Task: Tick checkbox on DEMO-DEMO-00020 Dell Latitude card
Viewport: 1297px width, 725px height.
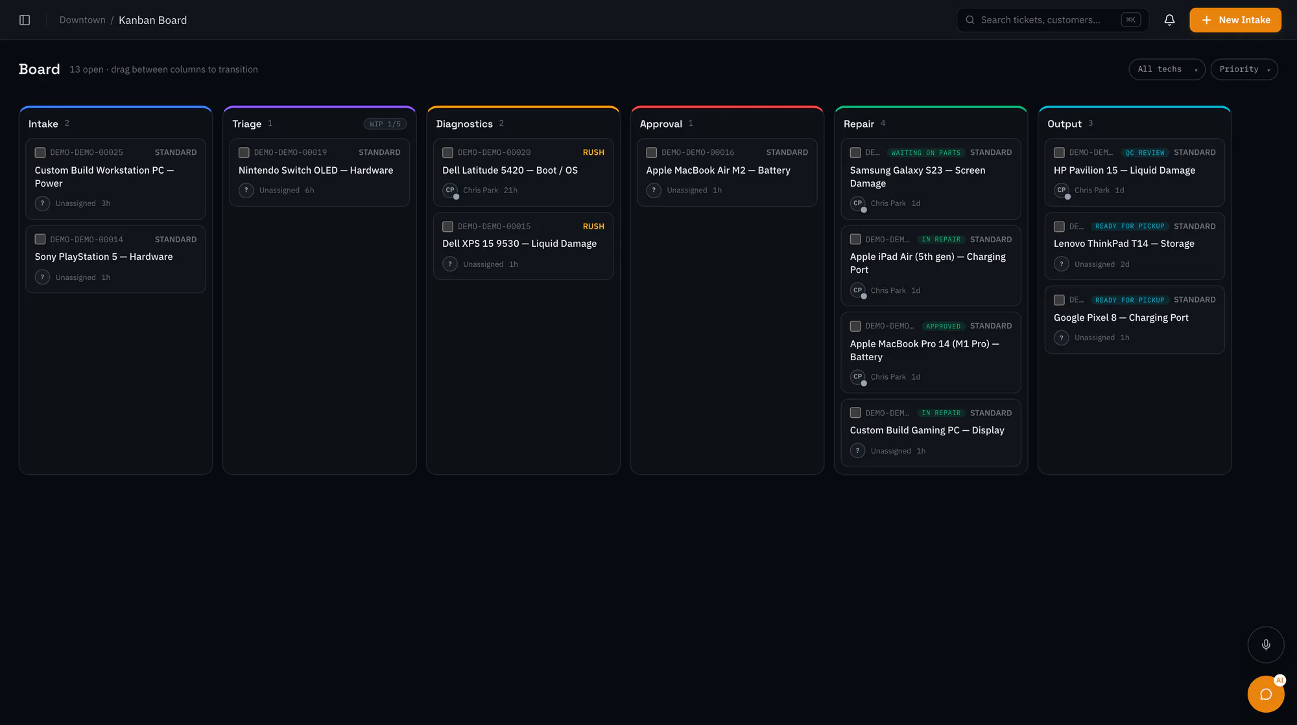Action: point(447,153)
